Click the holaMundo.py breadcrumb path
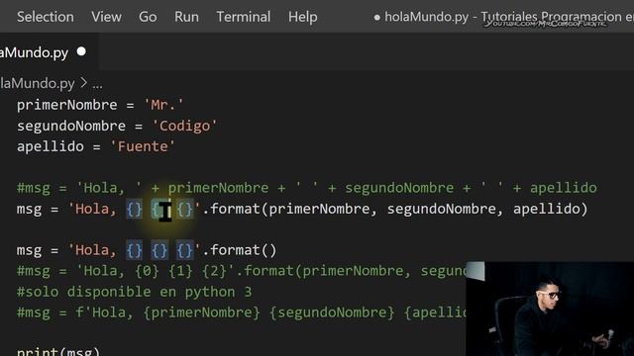 [38, 83]
